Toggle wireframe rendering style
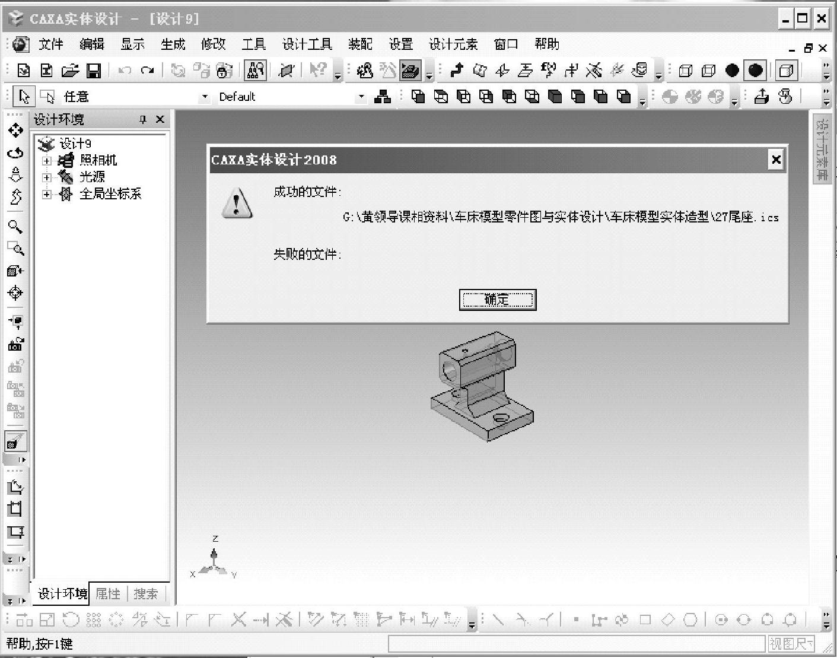Viewport: 837px width, 658px height. coord(685,71)
